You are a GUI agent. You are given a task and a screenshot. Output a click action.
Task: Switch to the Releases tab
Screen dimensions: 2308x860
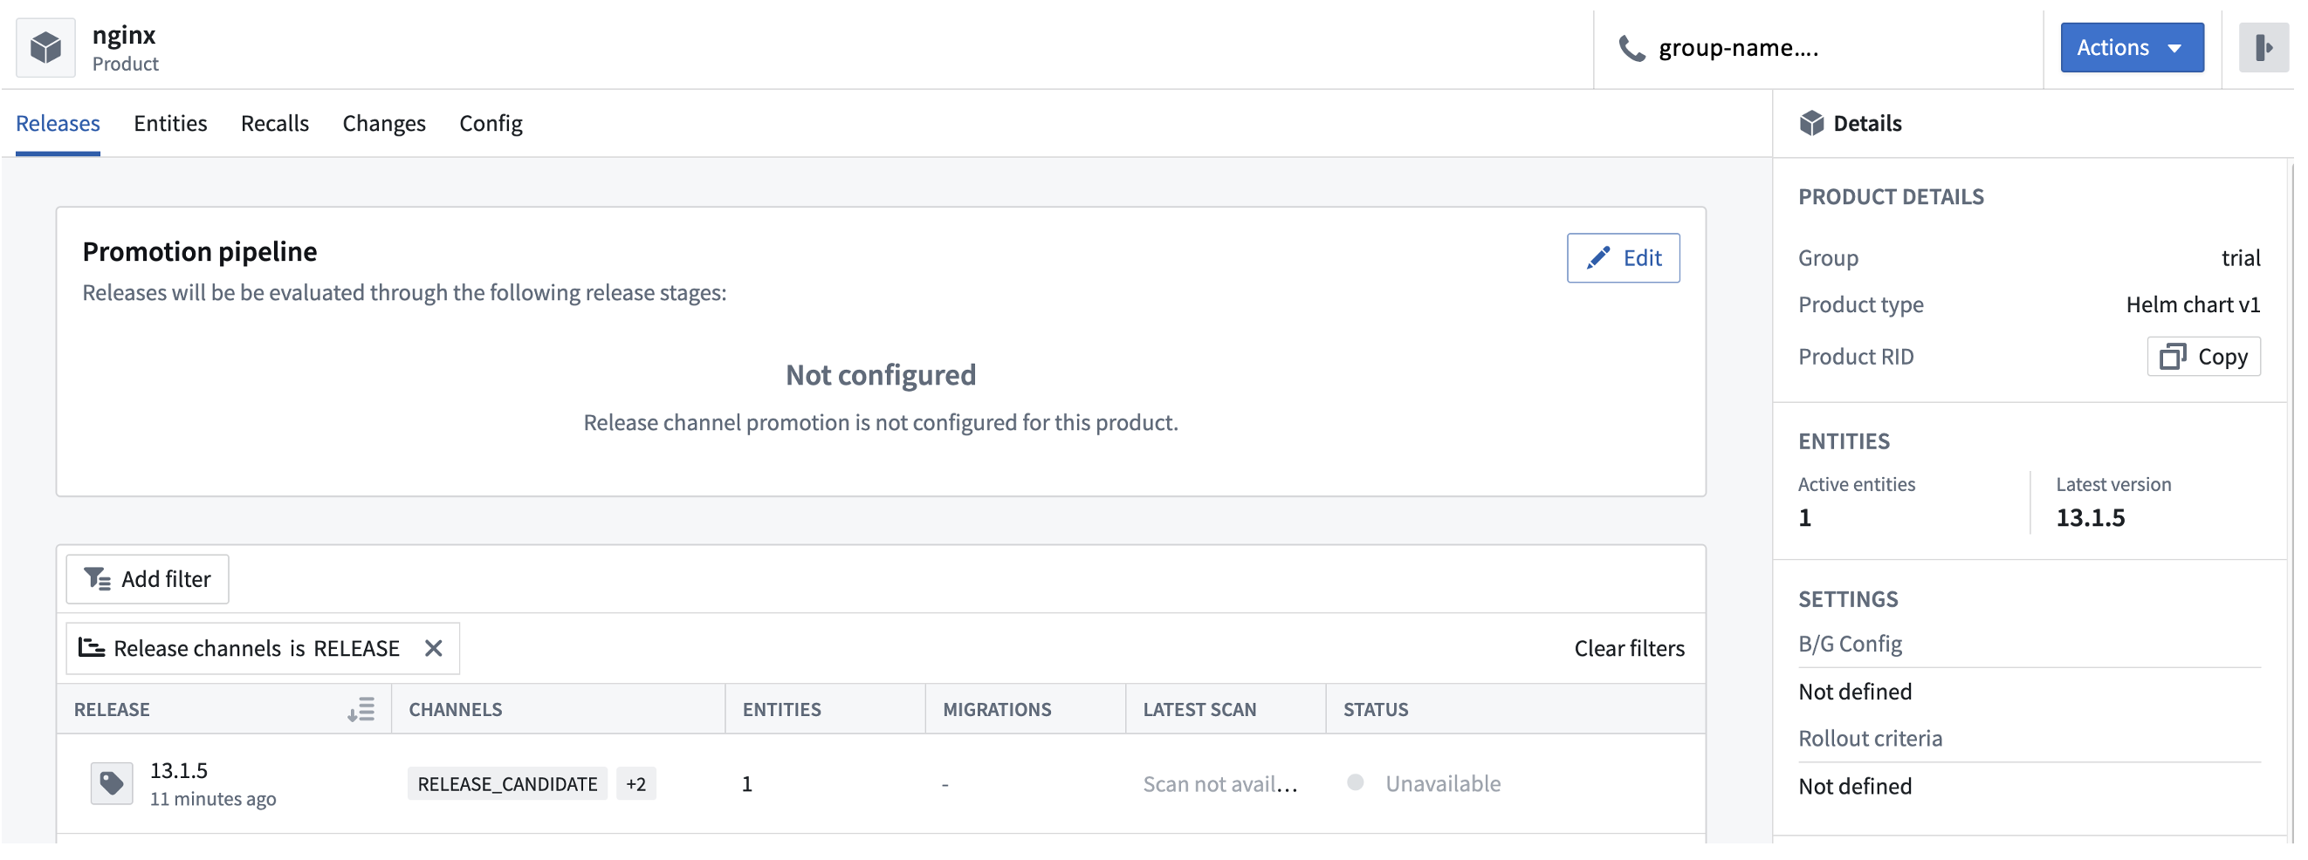(x=58, y=124)
